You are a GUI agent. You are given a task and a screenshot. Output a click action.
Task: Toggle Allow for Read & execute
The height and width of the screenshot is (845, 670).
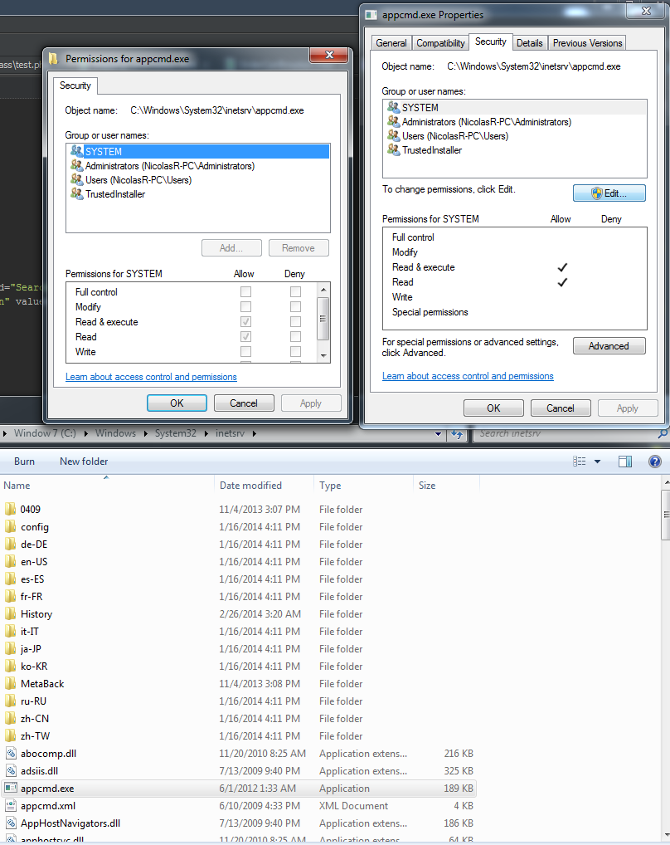click(246, 322)
